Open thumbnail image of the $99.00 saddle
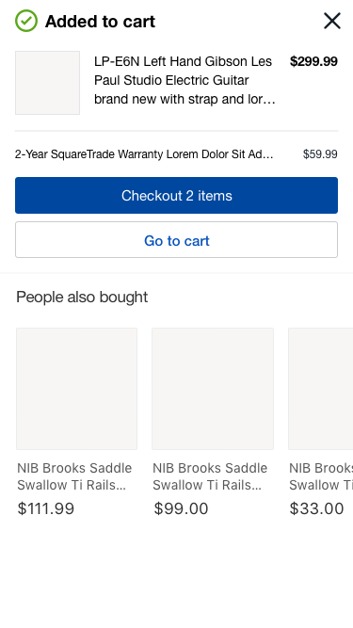This screenshot has height=628, width=353. (x=213, y=389)
